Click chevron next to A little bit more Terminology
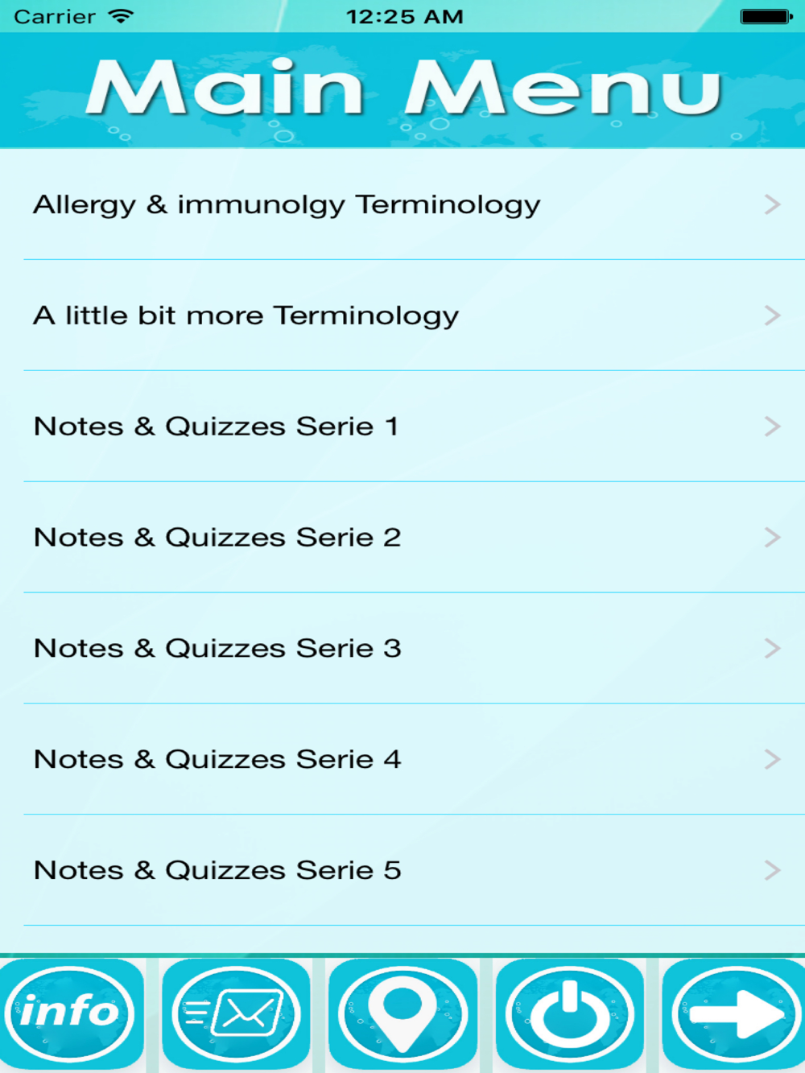Screen dimensions: 805x1073 tap(773, 316)
